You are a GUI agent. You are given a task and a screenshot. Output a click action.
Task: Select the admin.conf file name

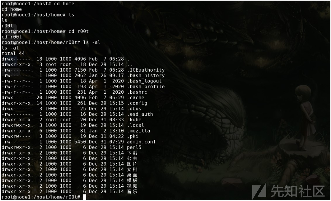point(141,142)
